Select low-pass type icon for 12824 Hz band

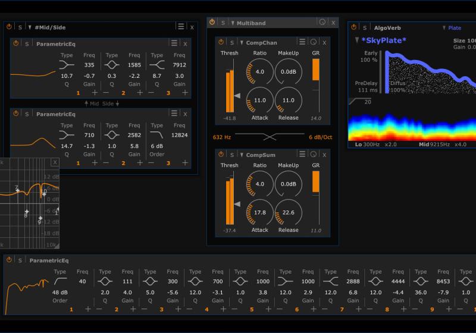coord(157,134)
